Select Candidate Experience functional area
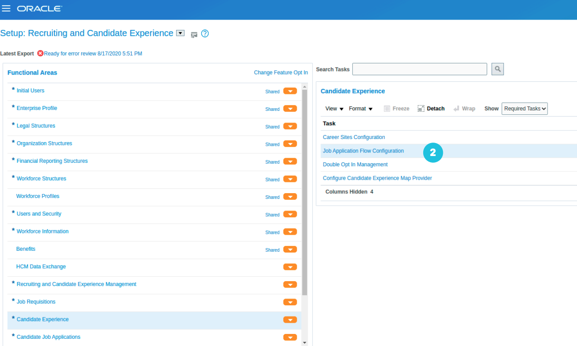Screen dimensions: 577x346 click(42, 319)
